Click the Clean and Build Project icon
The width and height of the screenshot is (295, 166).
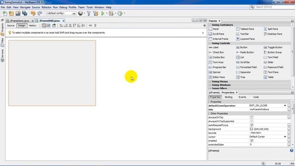[95, 13]
